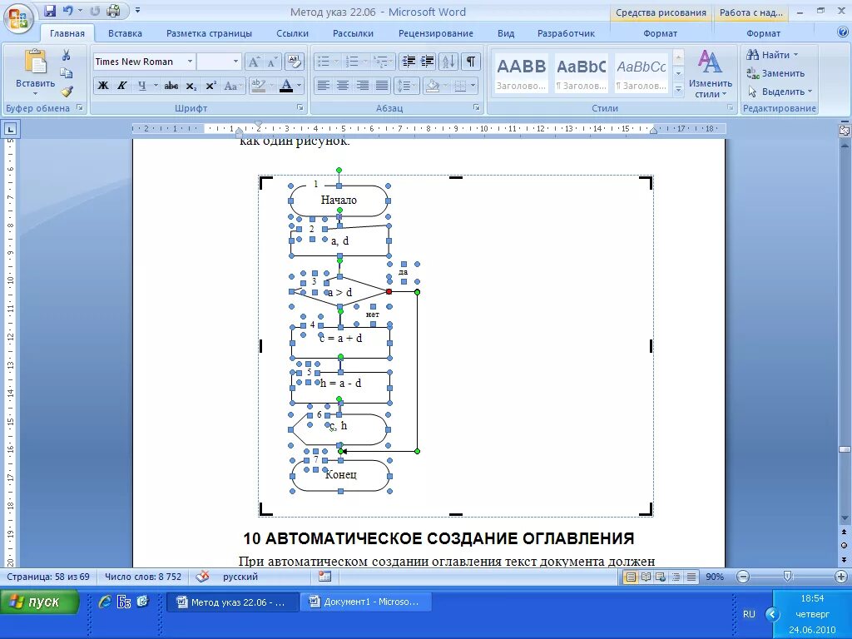Apply text highlight color

coord(258,86)
